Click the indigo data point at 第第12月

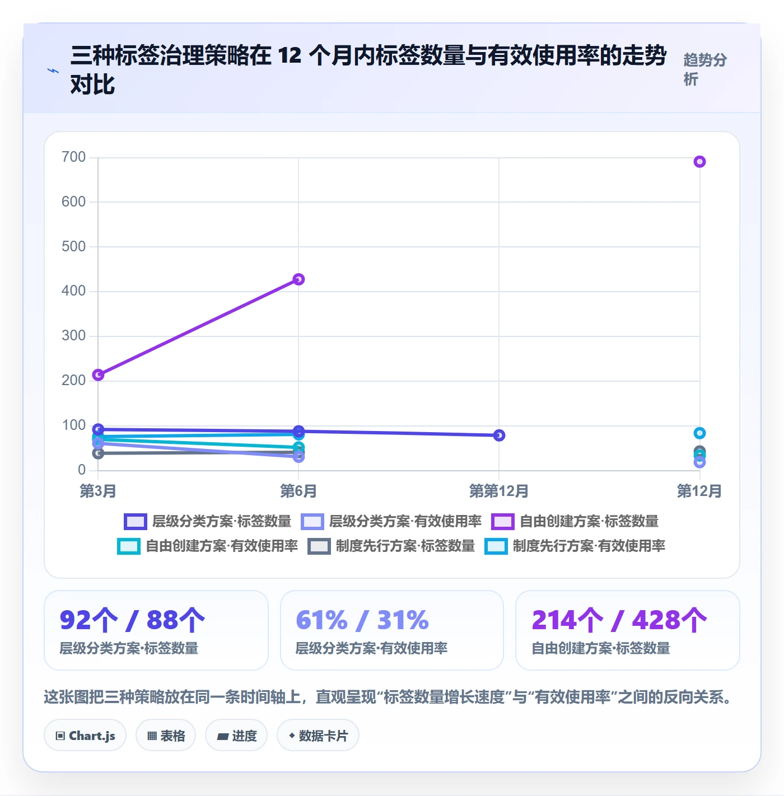click(x=499, y=435)
